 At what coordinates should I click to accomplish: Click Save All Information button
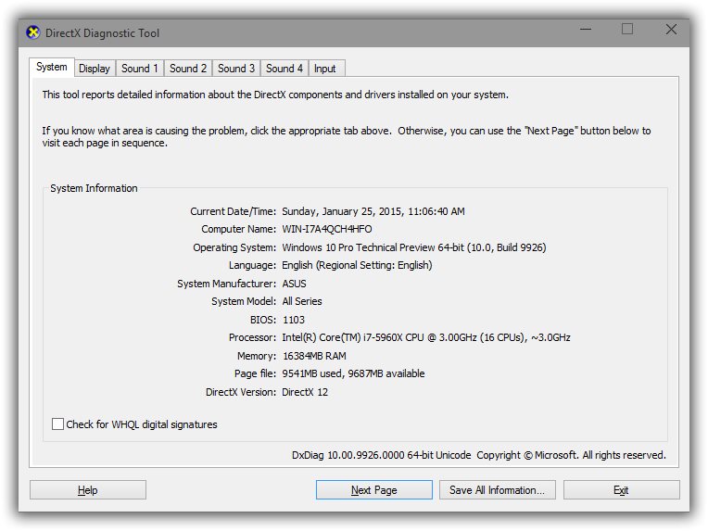click(497, 490)
